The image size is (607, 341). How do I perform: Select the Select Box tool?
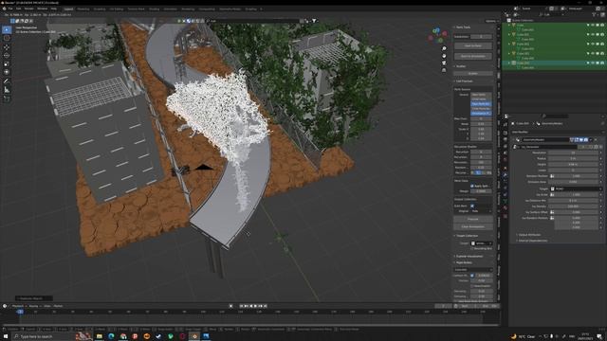coord(7,29)
